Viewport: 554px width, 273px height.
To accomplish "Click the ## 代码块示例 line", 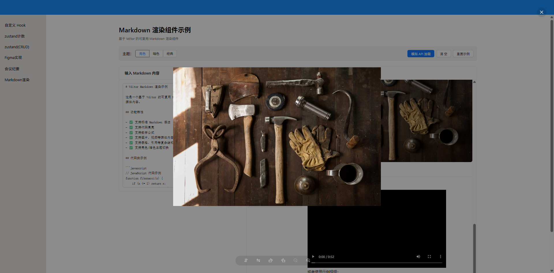I will [136, 158].
